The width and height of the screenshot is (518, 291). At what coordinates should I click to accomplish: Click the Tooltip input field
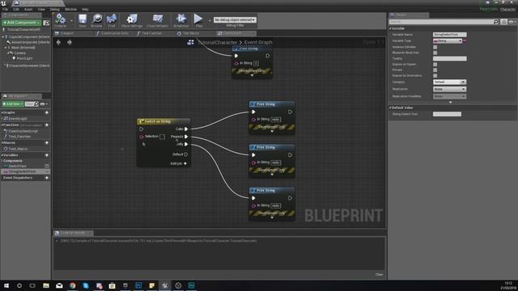point(450,58)
